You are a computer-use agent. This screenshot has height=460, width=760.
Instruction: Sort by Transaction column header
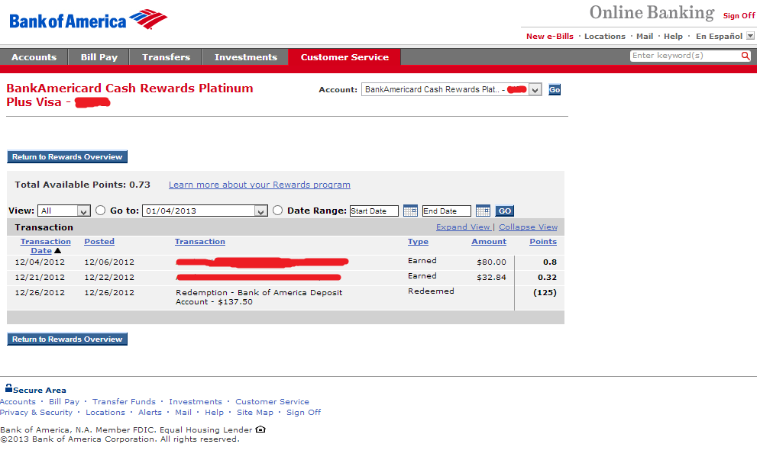(x=199, y=241)
